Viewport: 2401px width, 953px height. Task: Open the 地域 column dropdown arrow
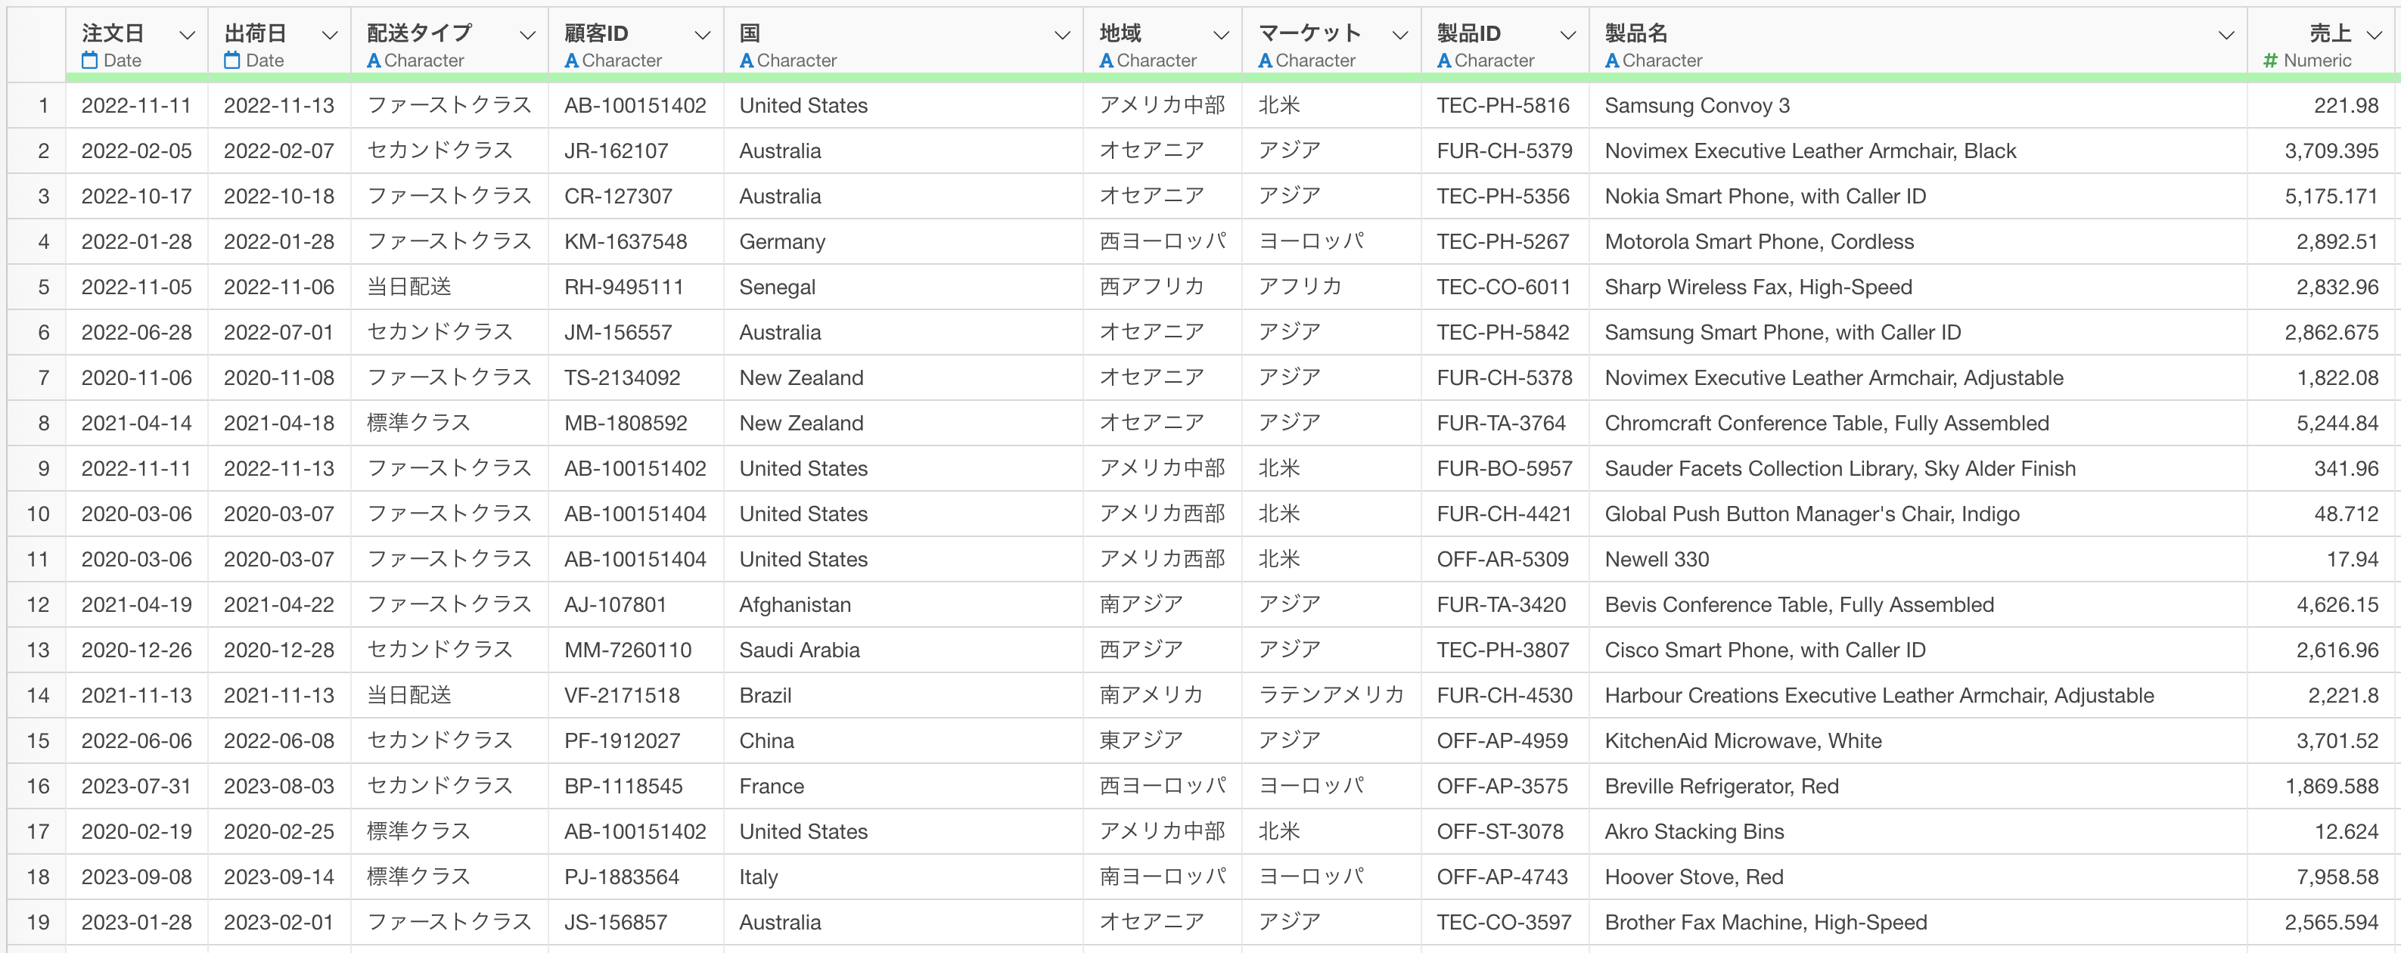[x=1221, y=36]
